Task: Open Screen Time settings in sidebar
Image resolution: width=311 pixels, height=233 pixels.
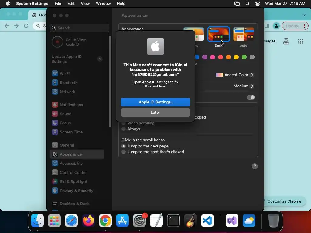Action: pos(77,132)
